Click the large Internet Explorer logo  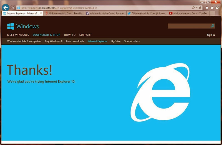point(160,92)
